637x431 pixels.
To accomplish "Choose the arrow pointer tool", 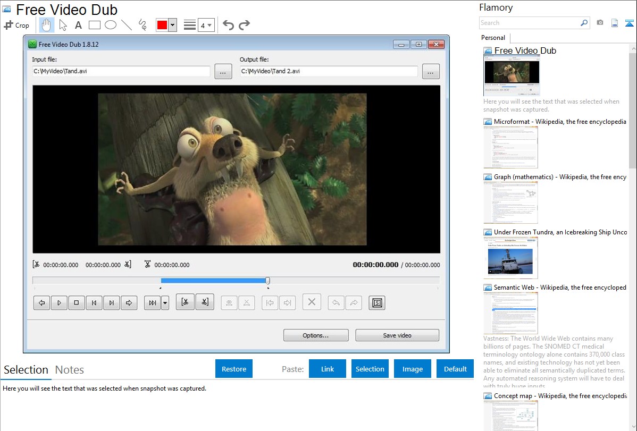I will tap(63, 25).
